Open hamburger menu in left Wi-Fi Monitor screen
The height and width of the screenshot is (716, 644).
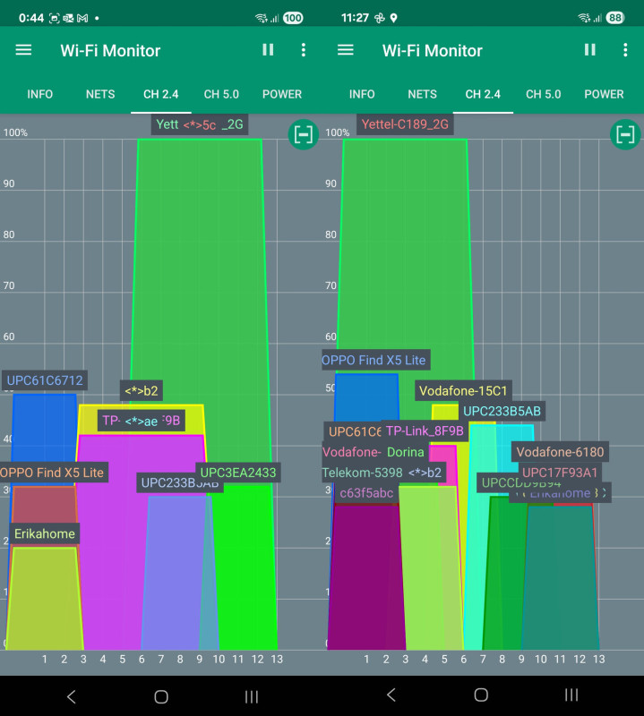(23, 50)
